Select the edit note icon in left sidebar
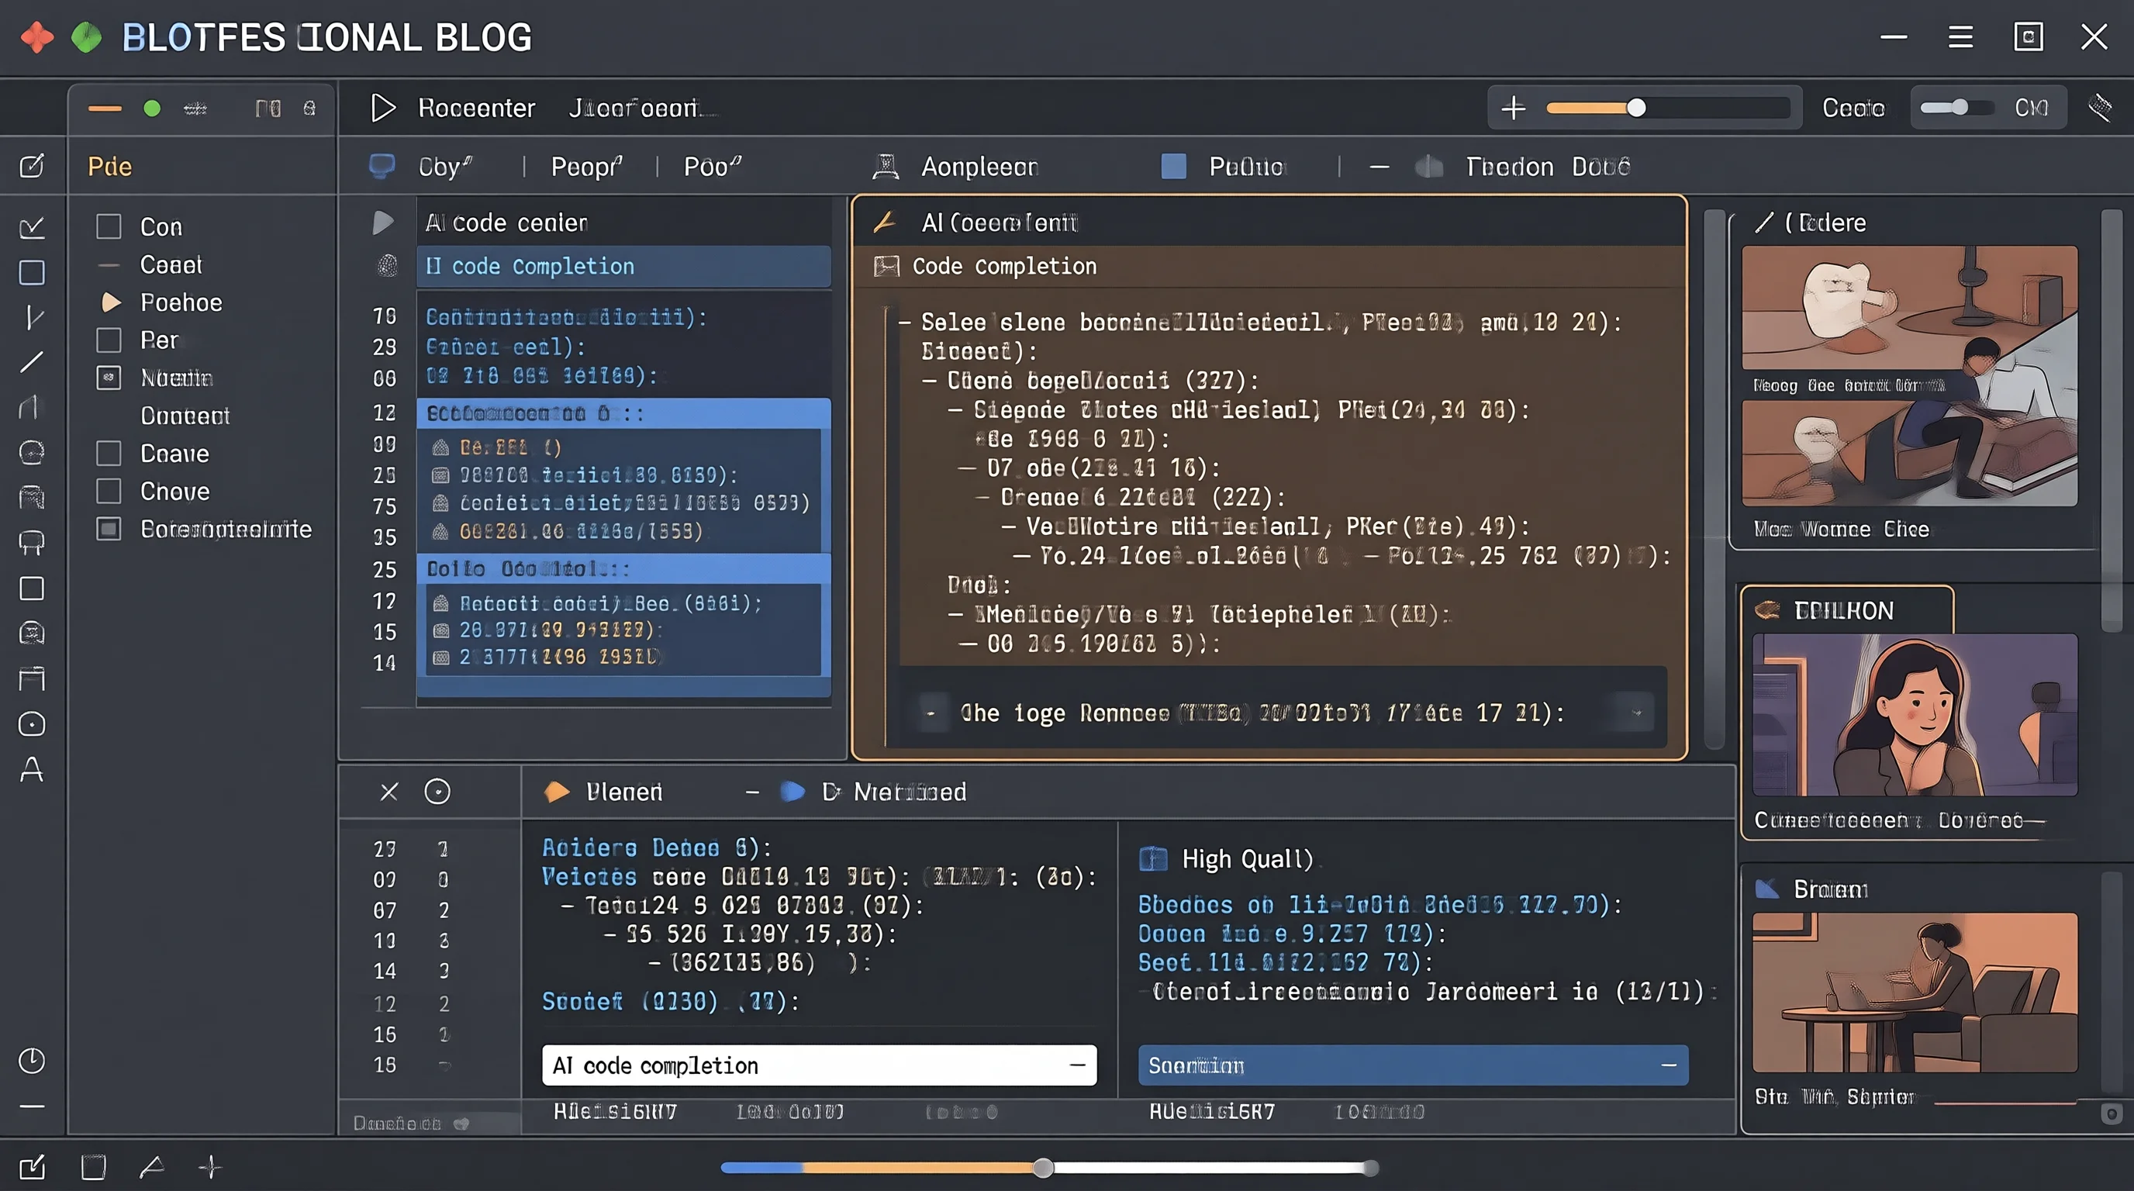Screen dimensions: 2134x1191 (32, 166)
